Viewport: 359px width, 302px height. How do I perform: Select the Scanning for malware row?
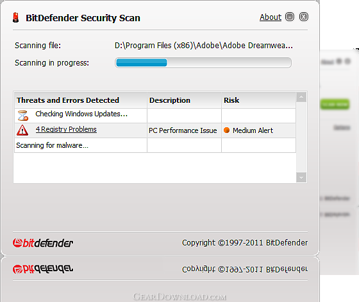(x=155, y=145)
